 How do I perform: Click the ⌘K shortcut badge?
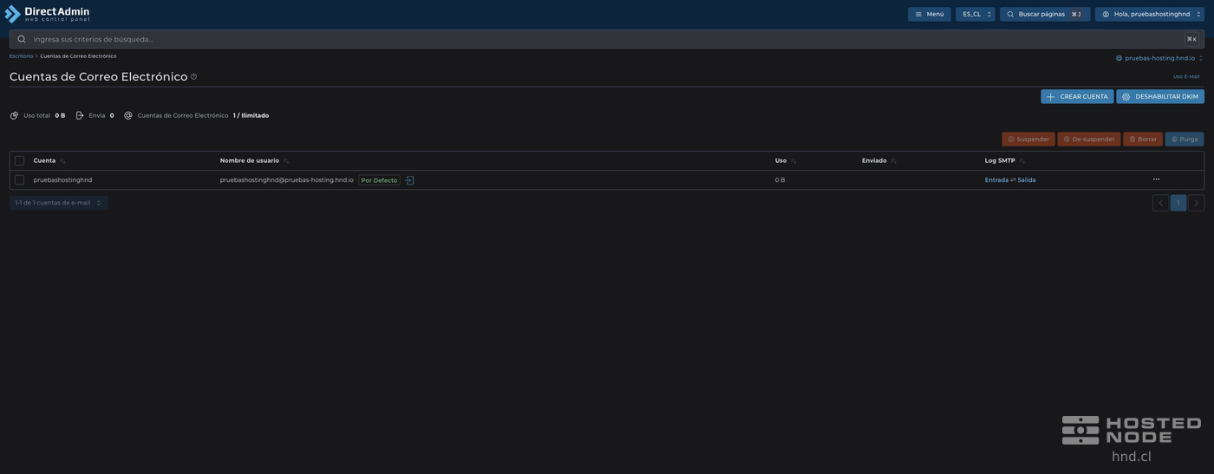[1192, 39]
